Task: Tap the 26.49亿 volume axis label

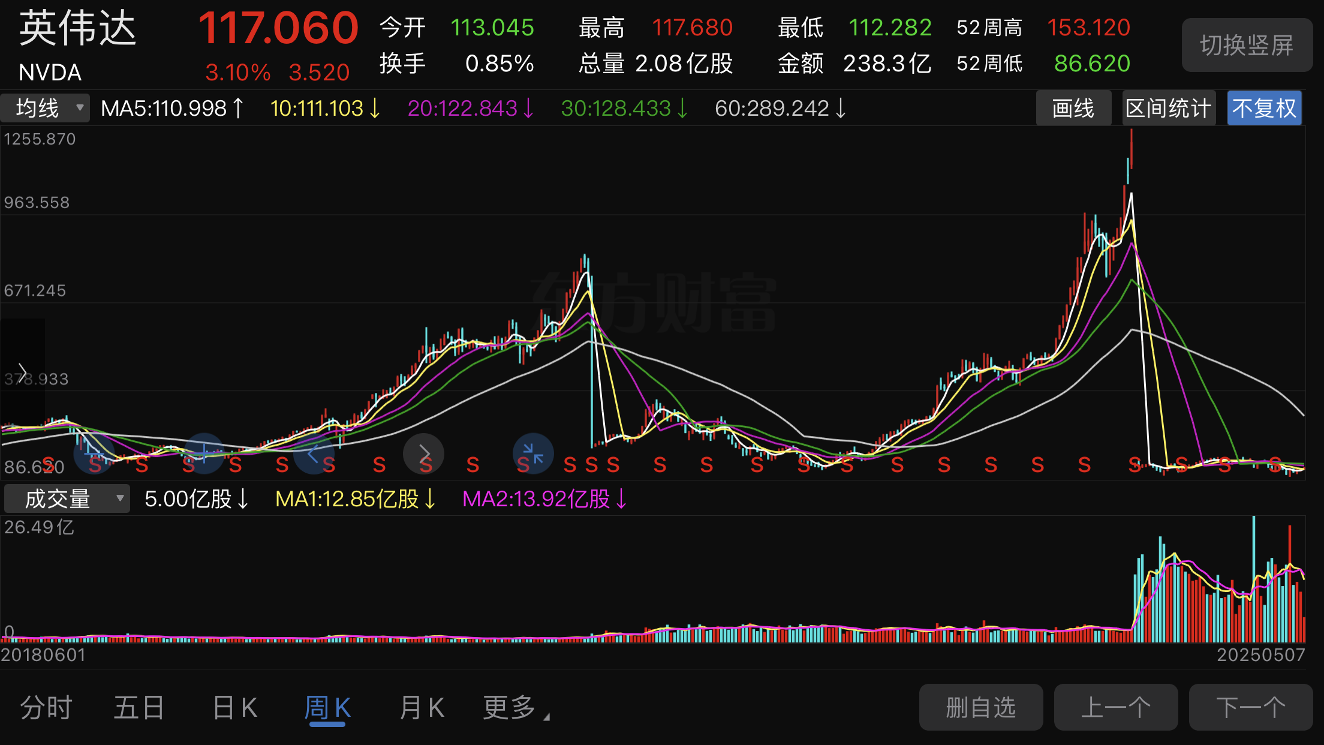Action: (x=39, y=527)
